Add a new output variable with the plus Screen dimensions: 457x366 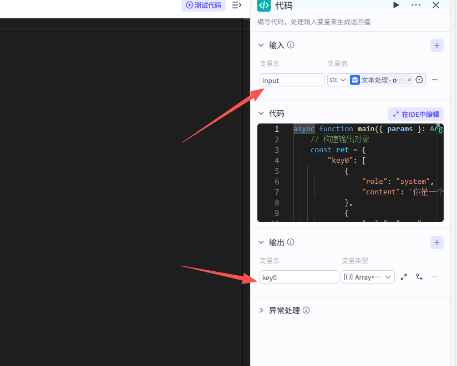(x=437, y=243)
